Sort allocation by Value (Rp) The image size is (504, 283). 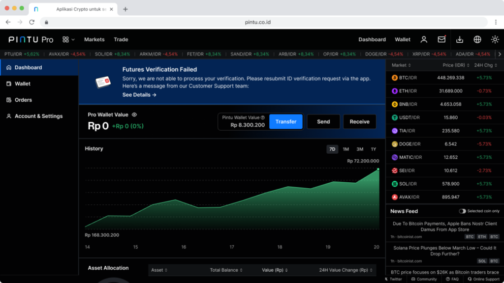tap(275, 270)
